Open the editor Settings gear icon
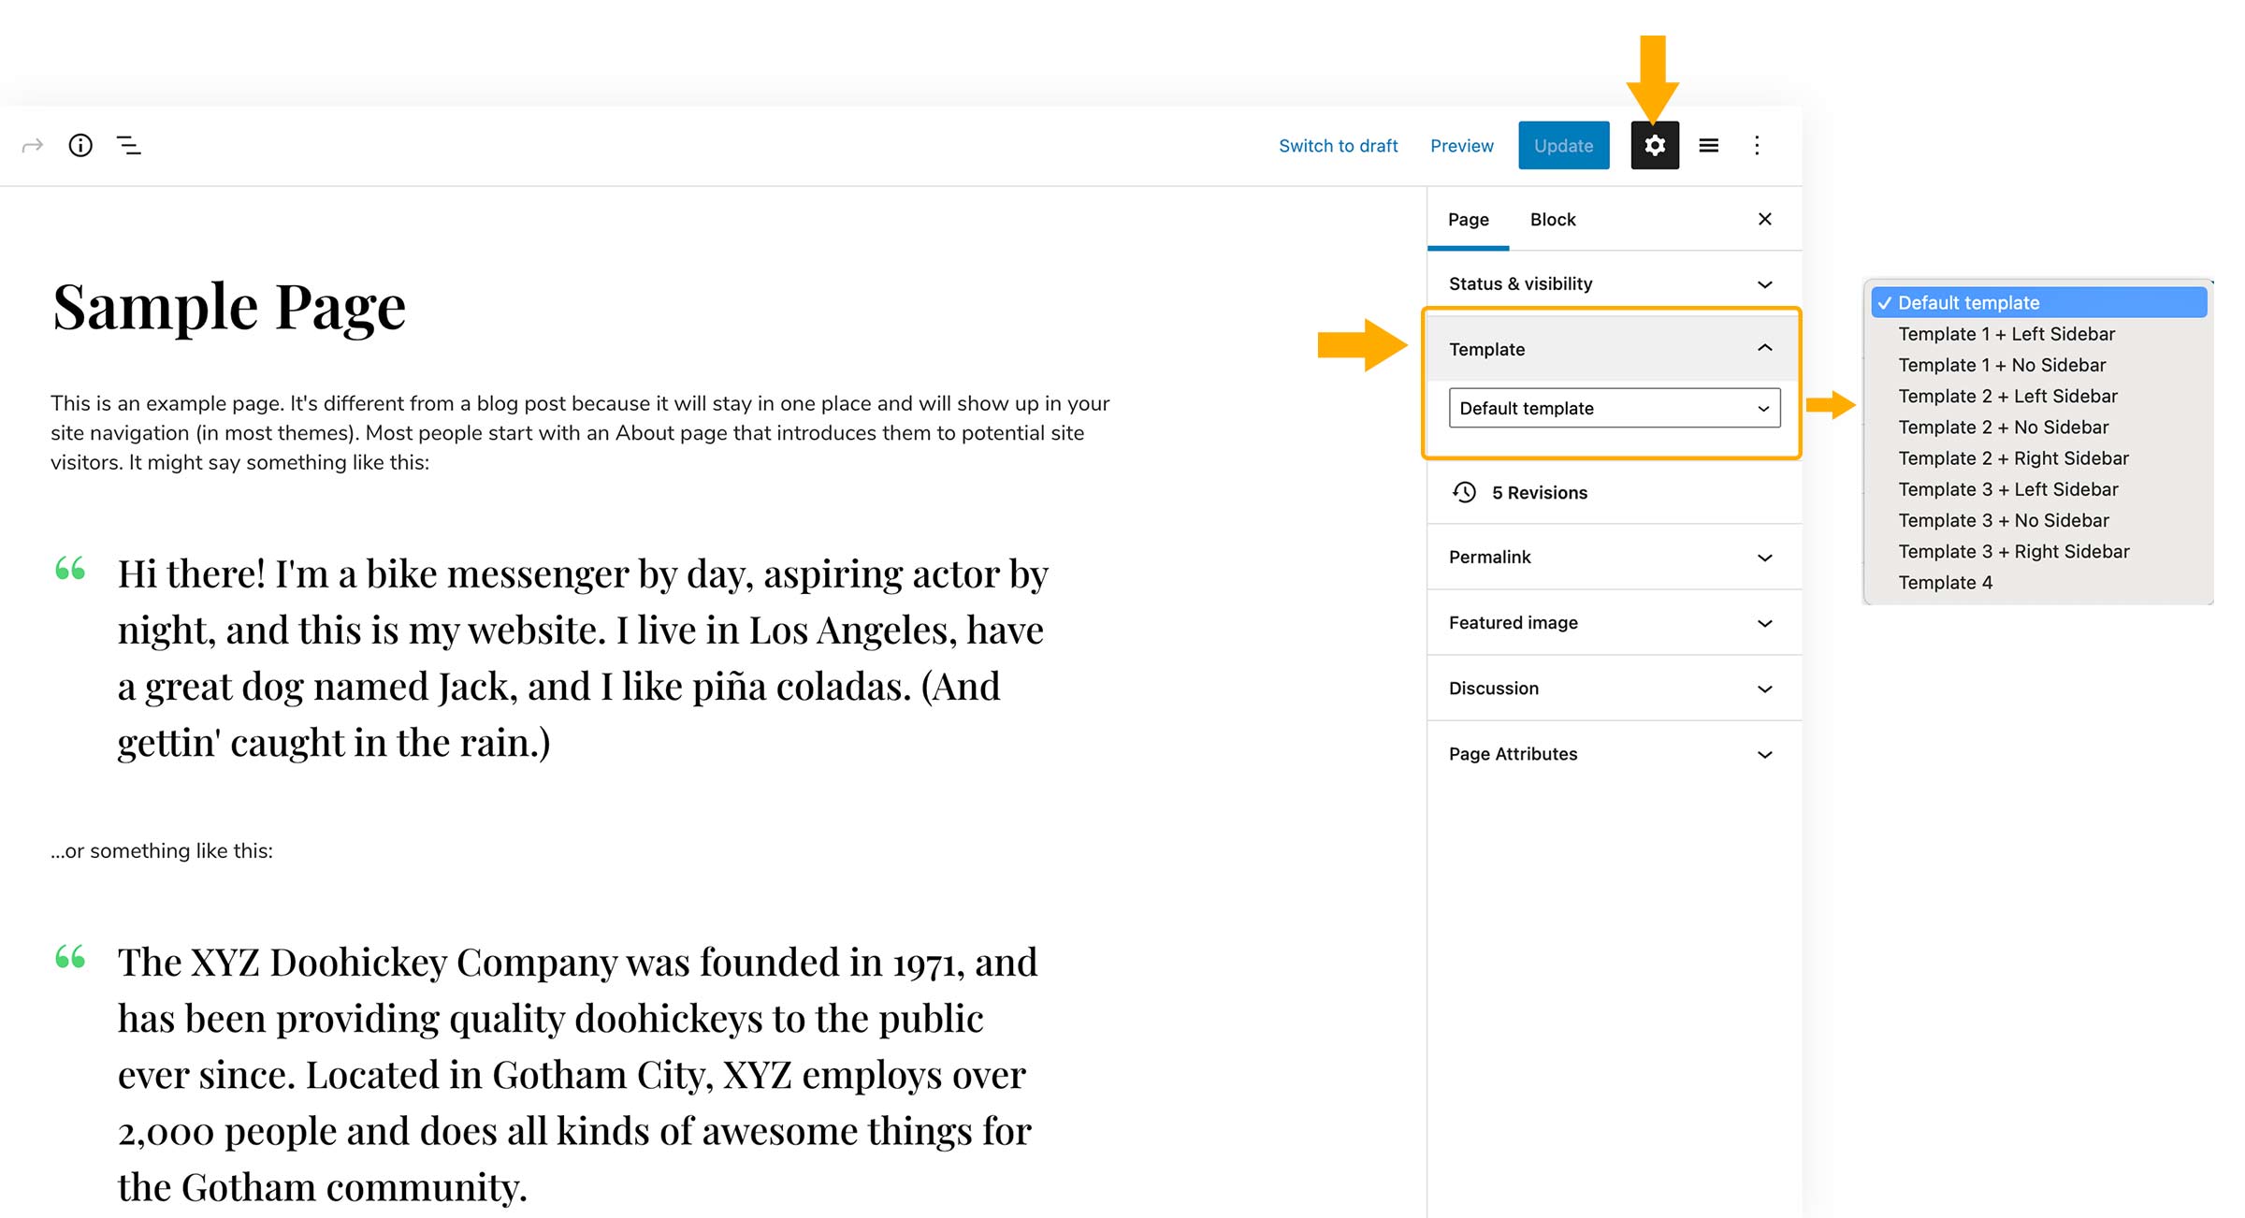Screen dimensions: 2245x1218 (1654, 145)
